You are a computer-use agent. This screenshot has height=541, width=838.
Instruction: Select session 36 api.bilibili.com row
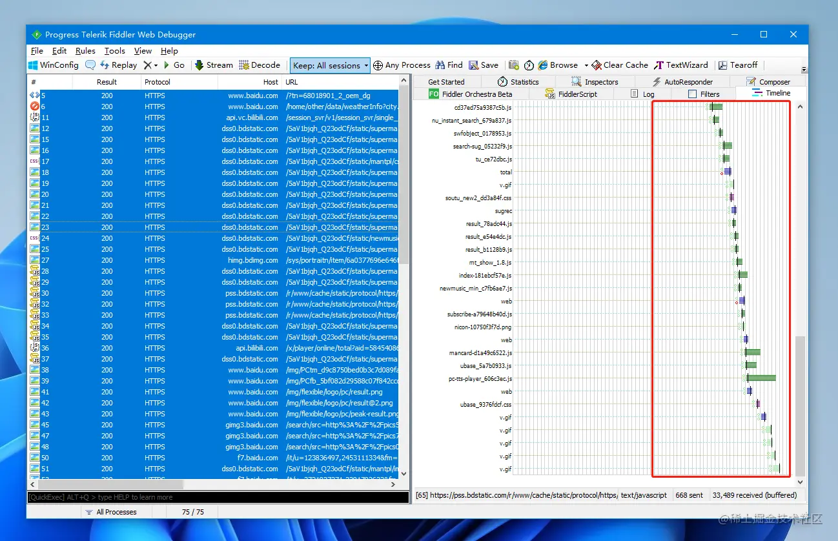pos(213,348)
